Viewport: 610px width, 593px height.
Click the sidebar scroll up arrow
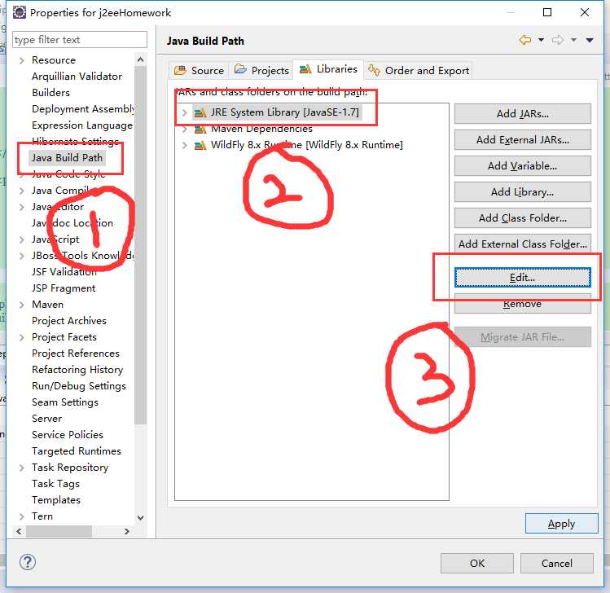point(140,59)
